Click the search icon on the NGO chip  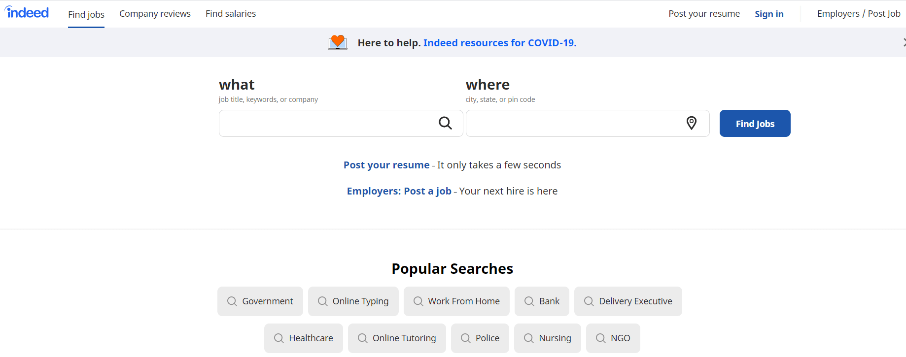(600, 338)
